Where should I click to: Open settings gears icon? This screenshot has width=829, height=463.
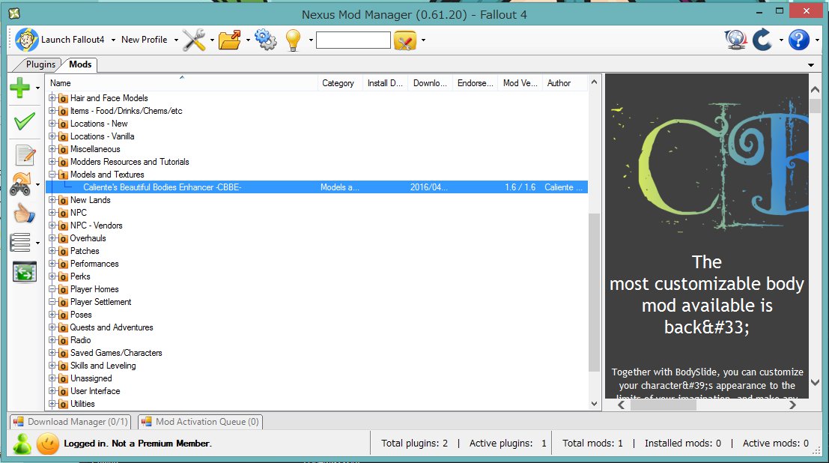tap(265, 40)
